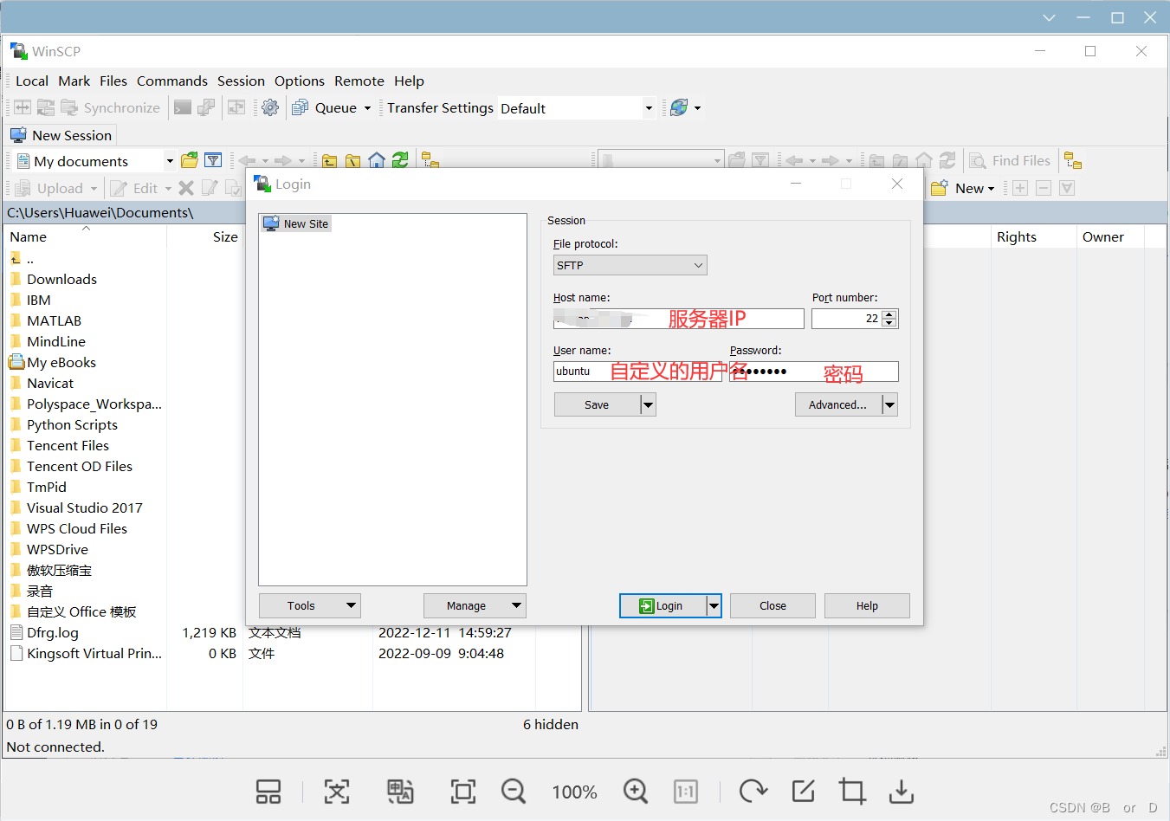Expand the Queue dropdown arrow

coord(367,108)
